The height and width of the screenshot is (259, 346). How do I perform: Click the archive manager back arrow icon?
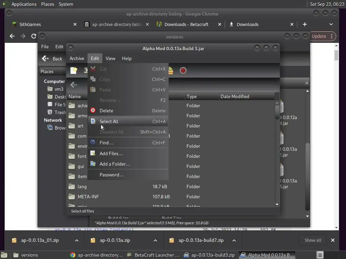click(x=73, y=85)
